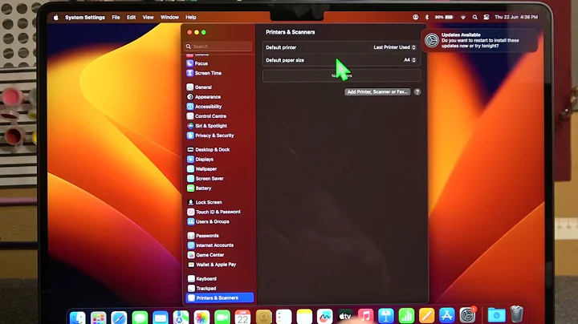Open Mail app in the dock
The image size is (578, 324).
(161, 317)
